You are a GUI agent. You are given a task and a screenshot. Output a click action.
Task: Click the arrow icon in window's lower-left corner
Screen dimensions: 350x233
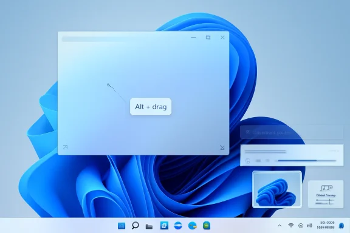click(x=65, y=147)
